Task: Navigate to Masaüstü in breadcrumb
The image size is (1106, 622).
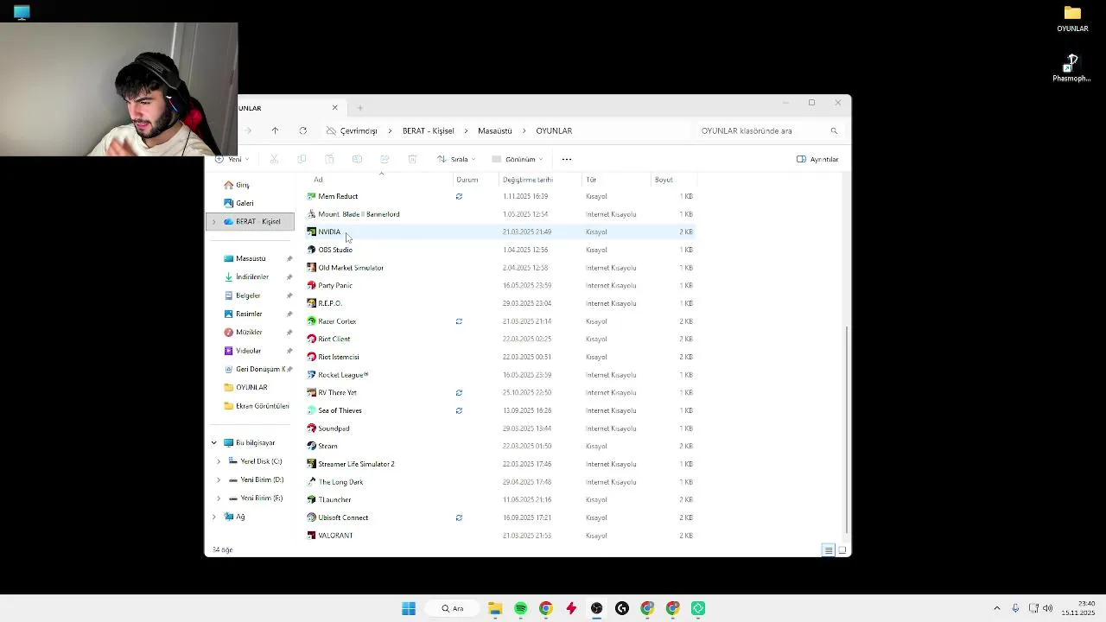Action: (495, 130)
